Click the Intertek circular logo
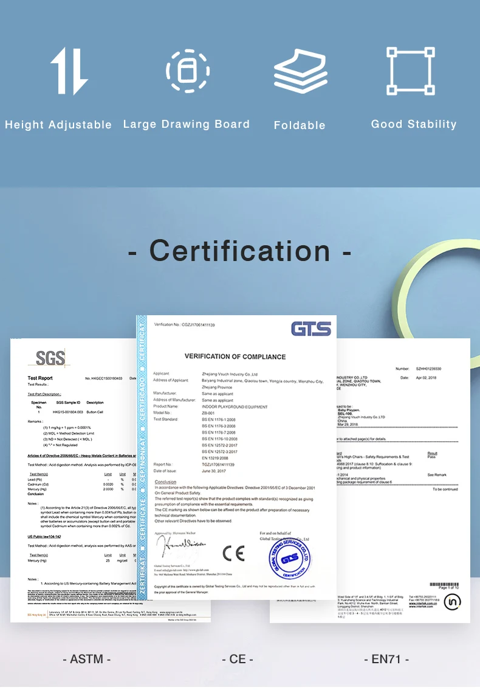Screen dimensions: 480x690 click(452, 602)
